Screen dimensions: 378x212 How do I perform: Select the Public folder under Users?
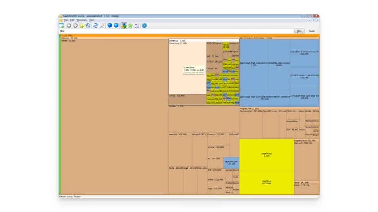point(306,189)
